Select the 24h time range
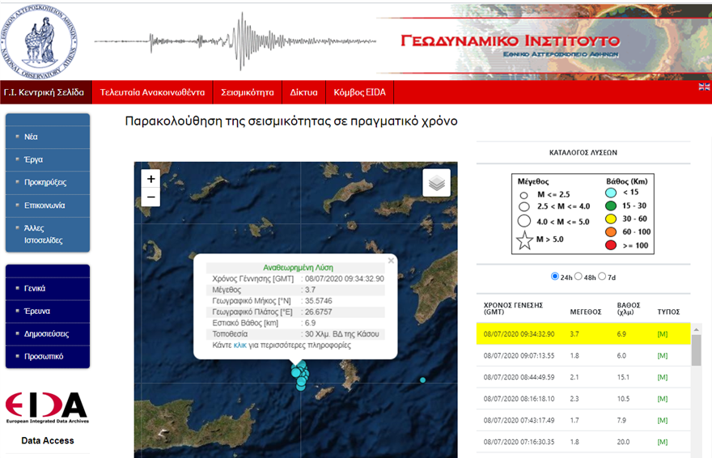The image size is (712, 458). (554, 276)
